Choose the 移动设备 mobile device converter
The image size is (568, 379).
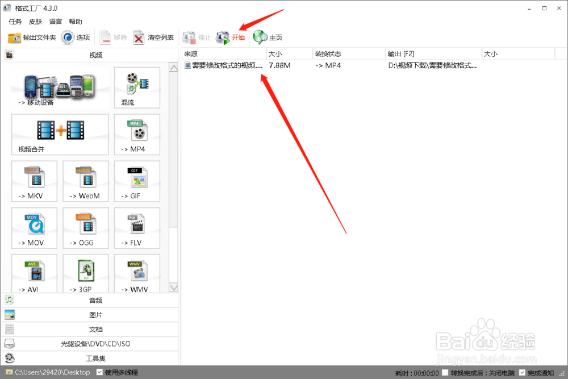point(60,88)
